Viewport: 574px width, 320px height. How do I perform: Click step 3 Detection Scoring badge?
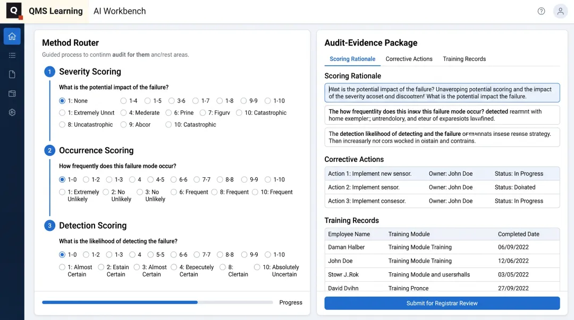click(x=50, y=226)
